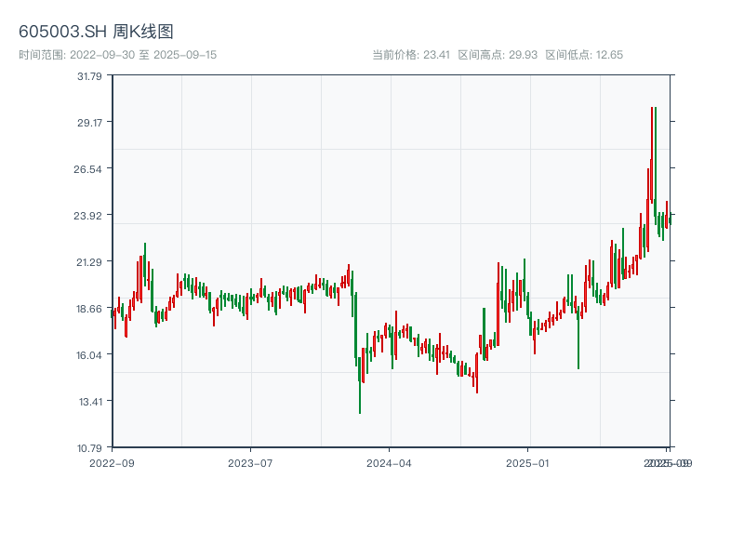Viewport: 744px width, 558px height.
Task: Click the x-axis label 2022-09
Action: pyautogui.click(x=112, y=463)
